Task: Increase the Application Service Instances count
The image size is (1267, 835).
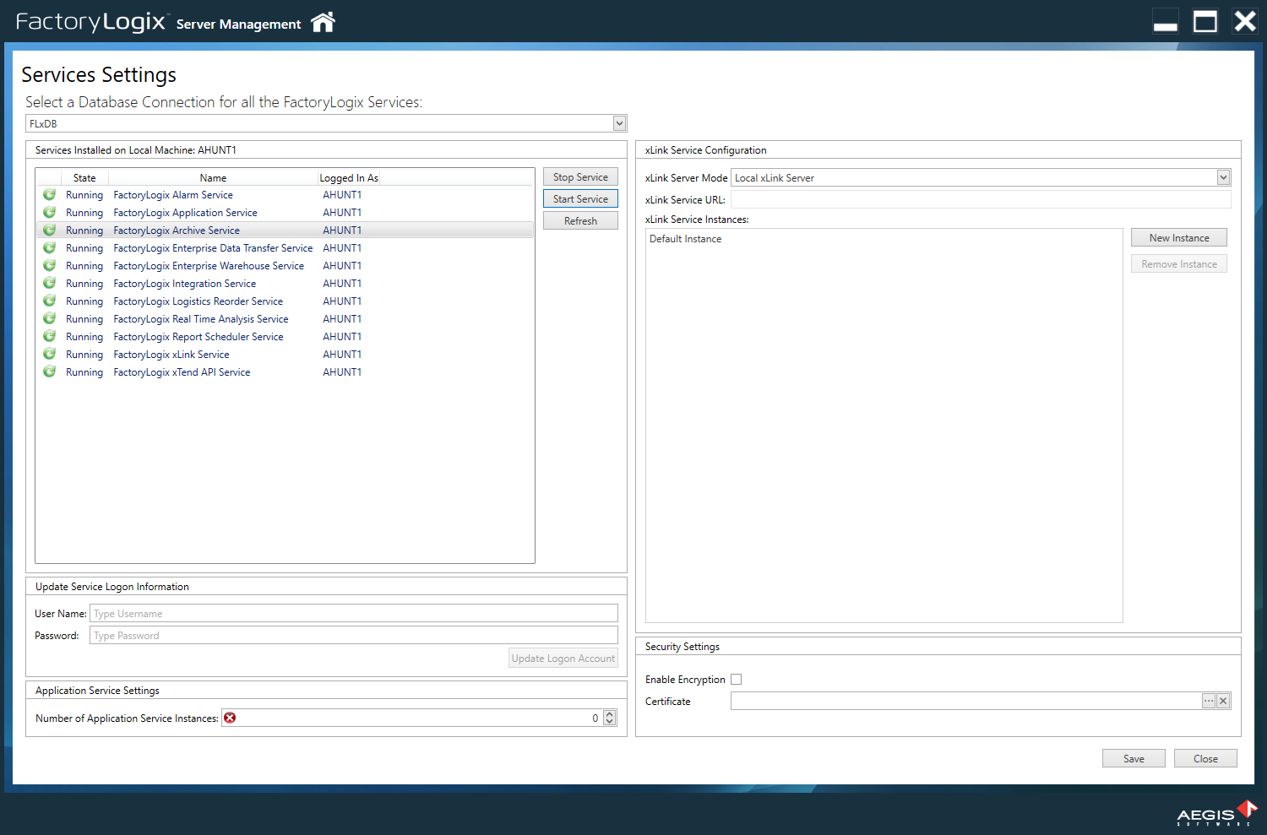Action: [x=610, y=714]
